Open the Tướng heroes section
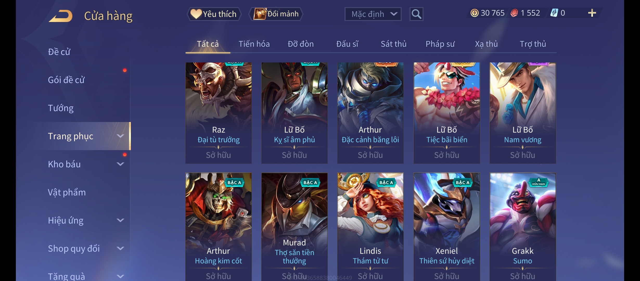The height and width of the screenshot is (281, 640). (x=61, y=108)
